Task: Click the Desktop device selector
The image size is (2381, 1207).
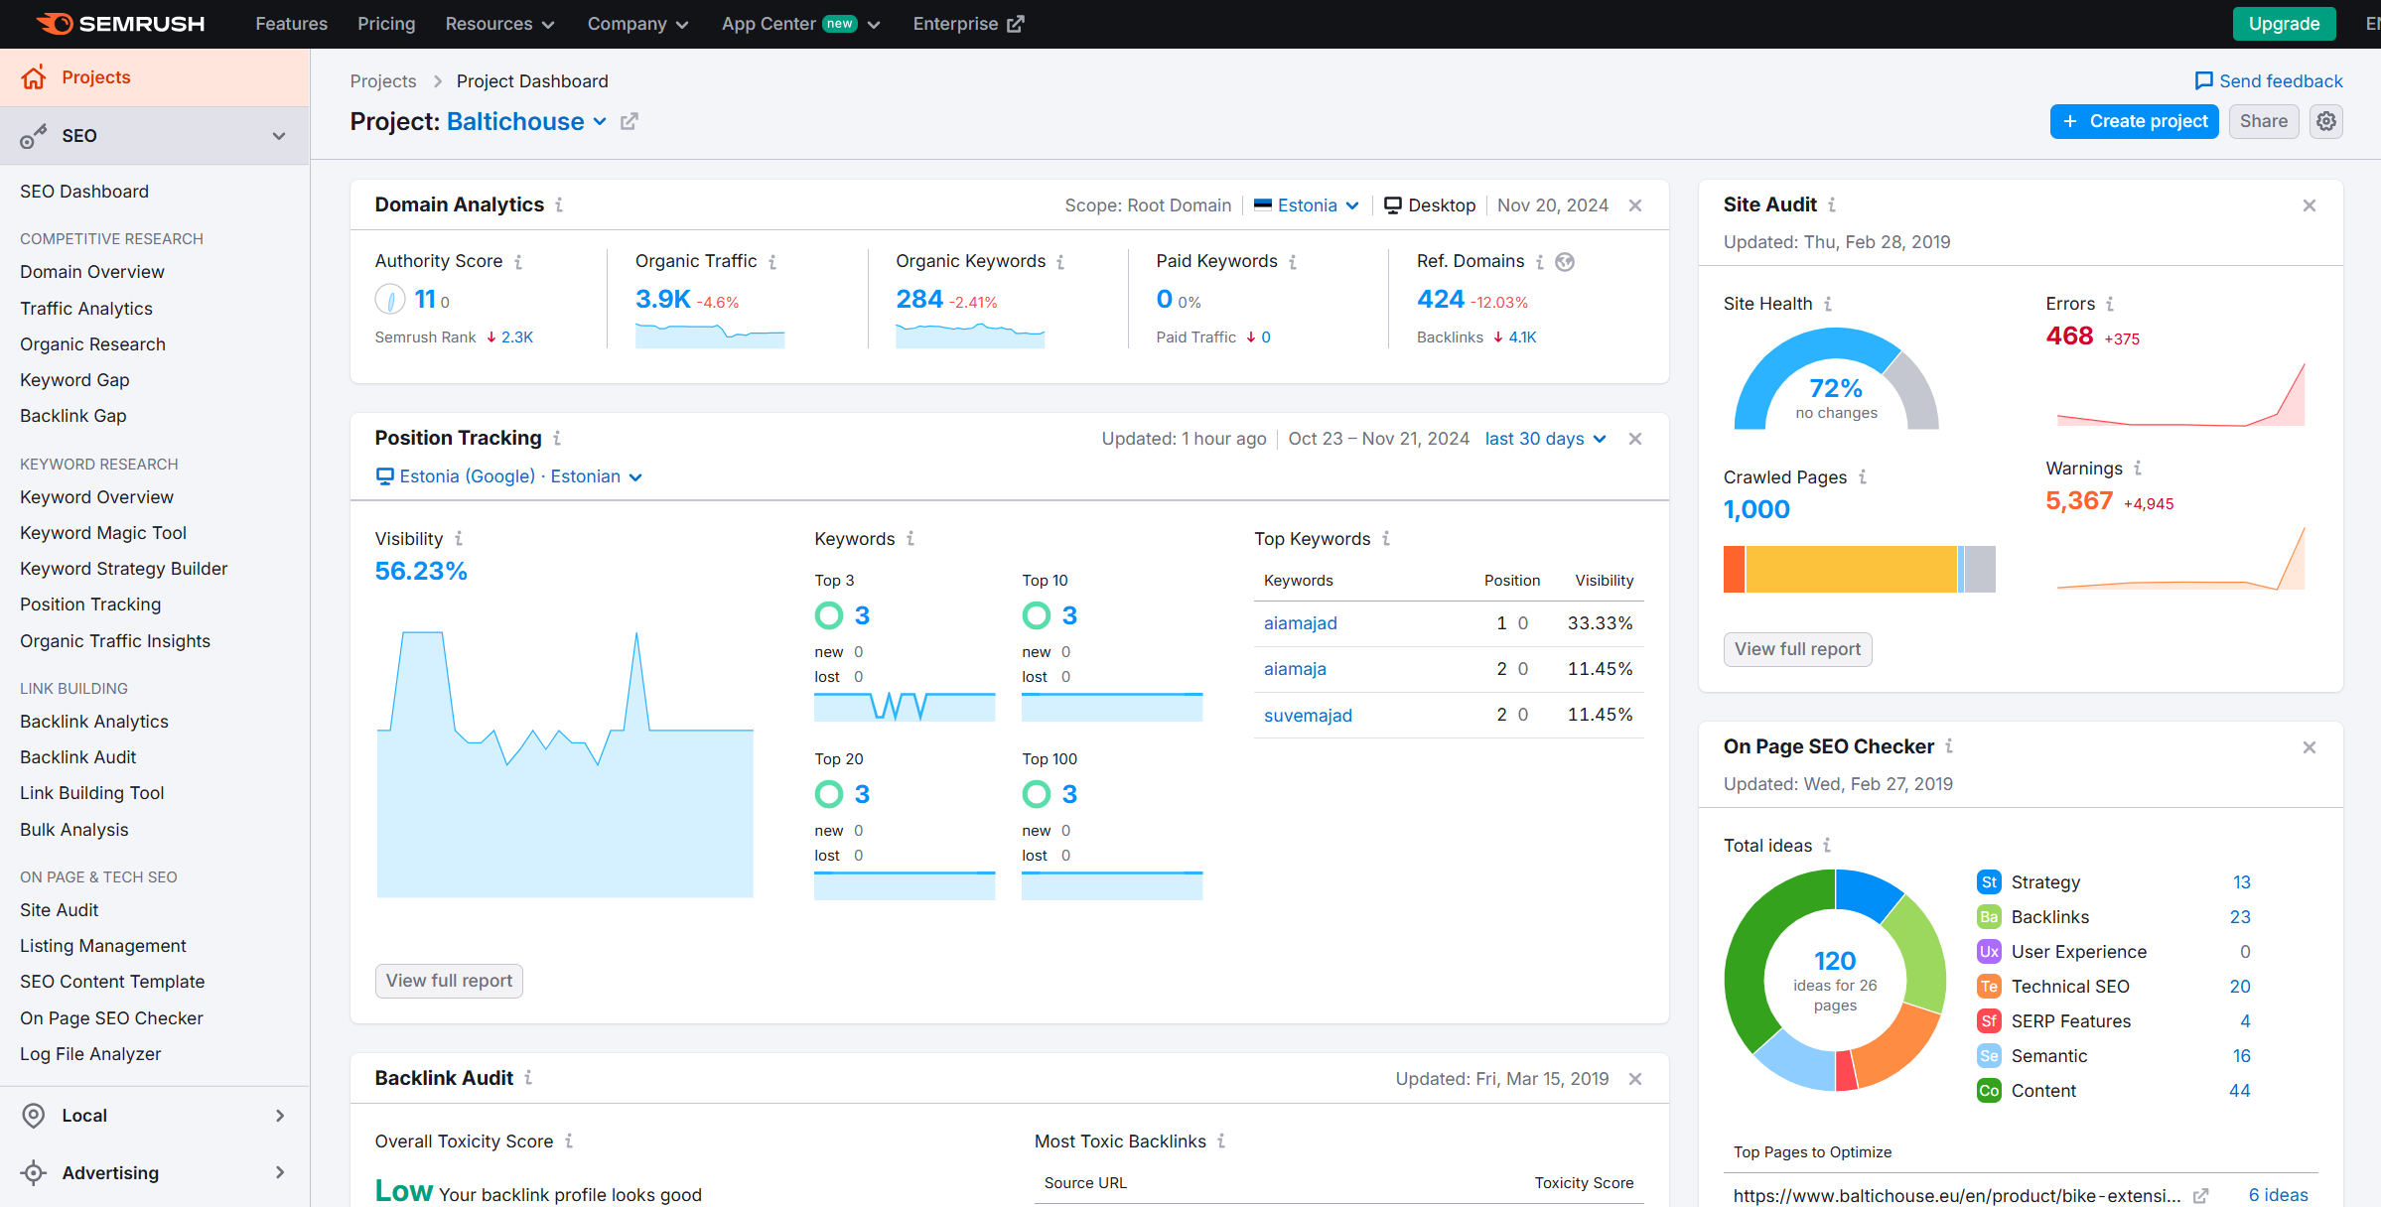Action: [1430, 205]
